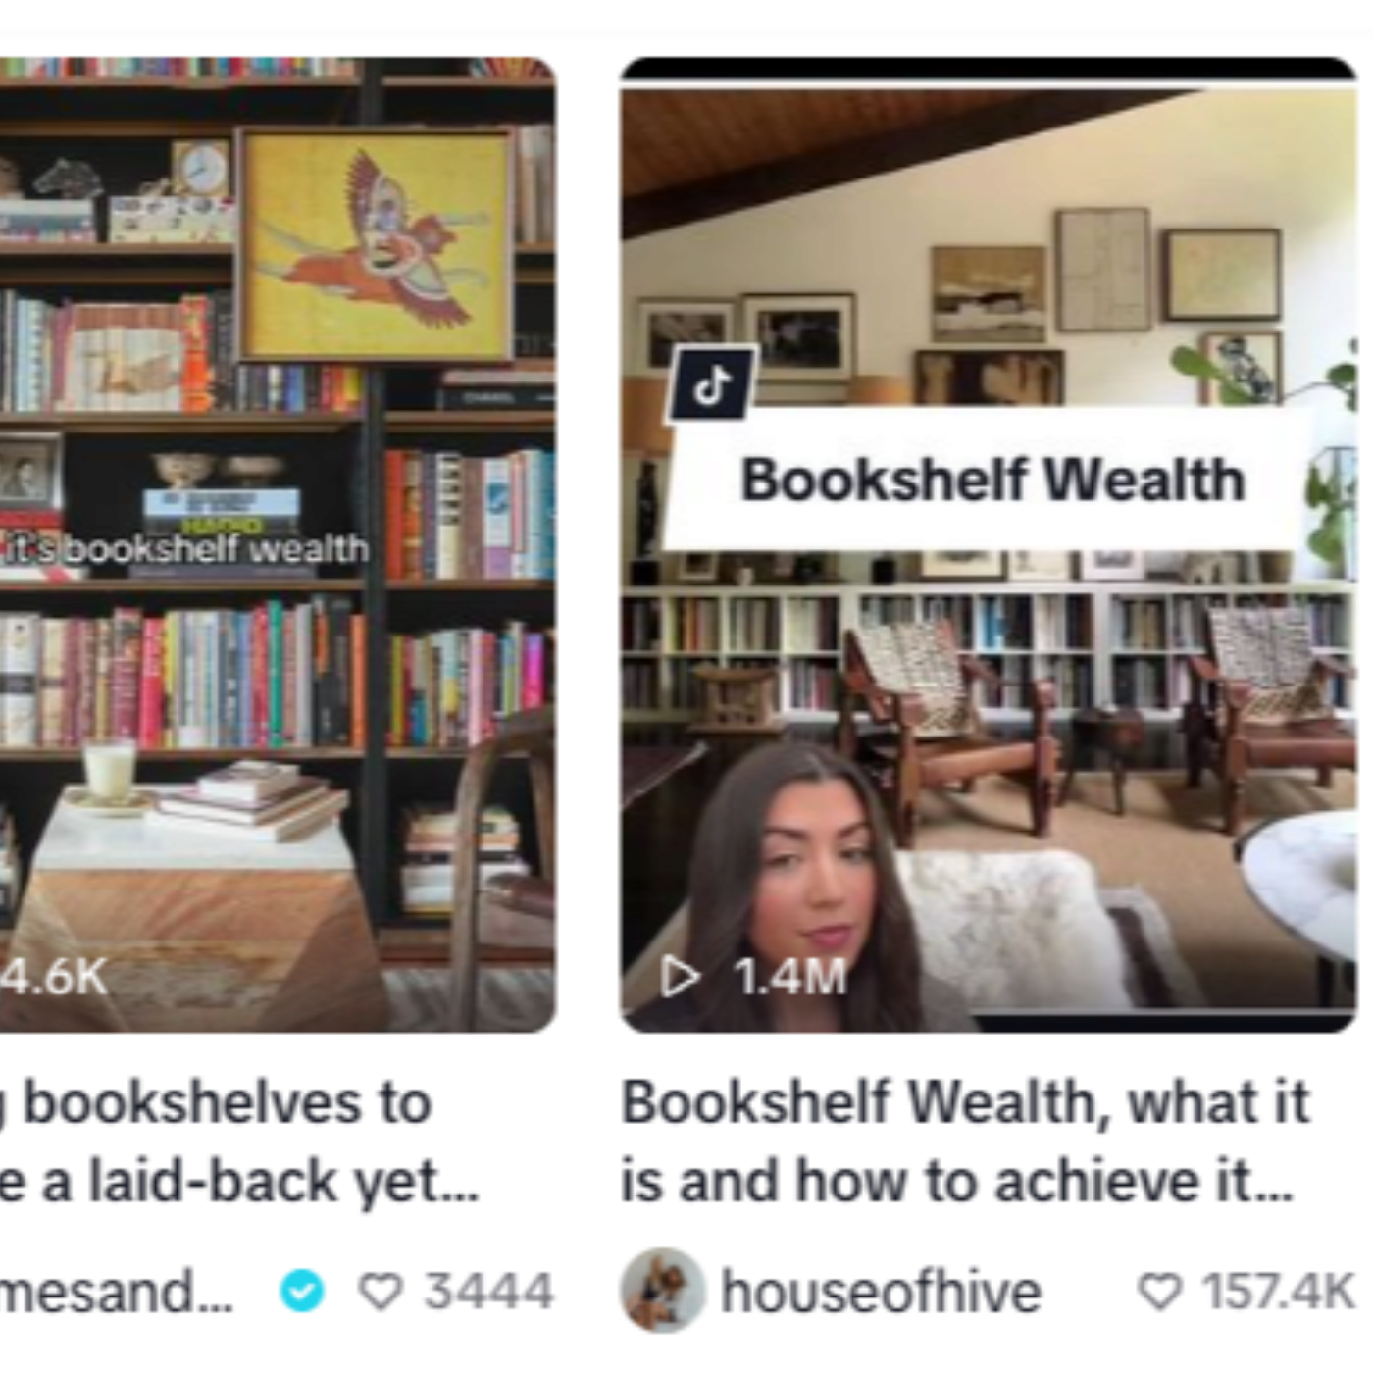Click the yellow framed painting in left video
This screenshot has height=1373, width=1373.
coord(378,244)
